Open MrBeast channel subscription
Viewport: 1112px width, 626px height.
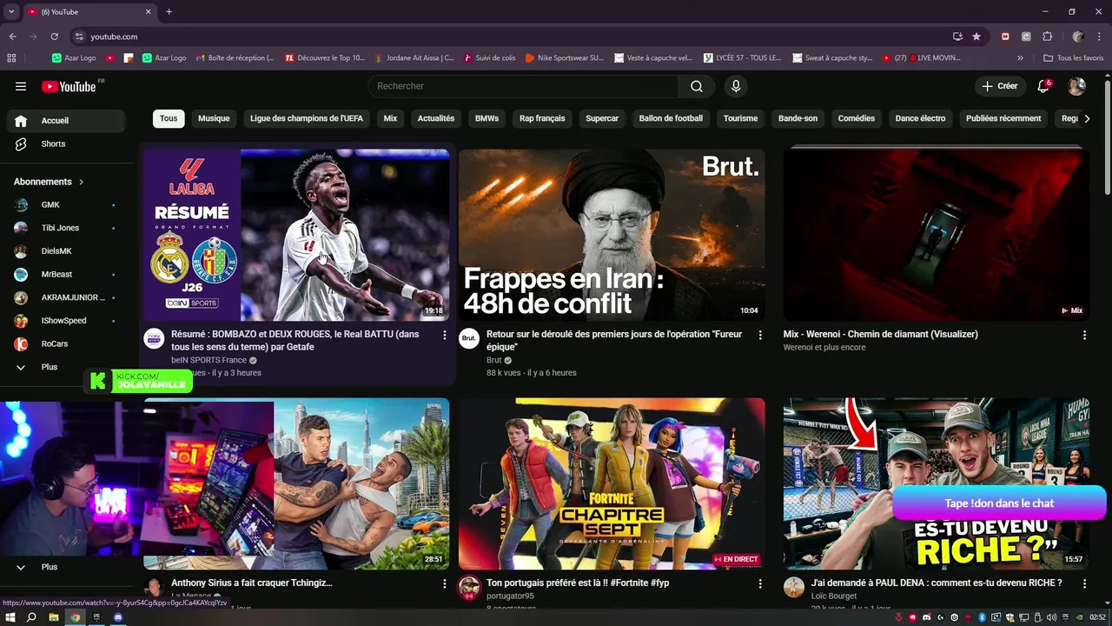(66, 274)
